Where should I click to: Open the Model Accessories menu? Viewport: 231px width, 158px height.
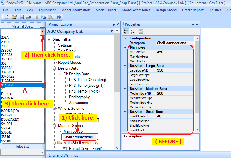tap(136, 10)
